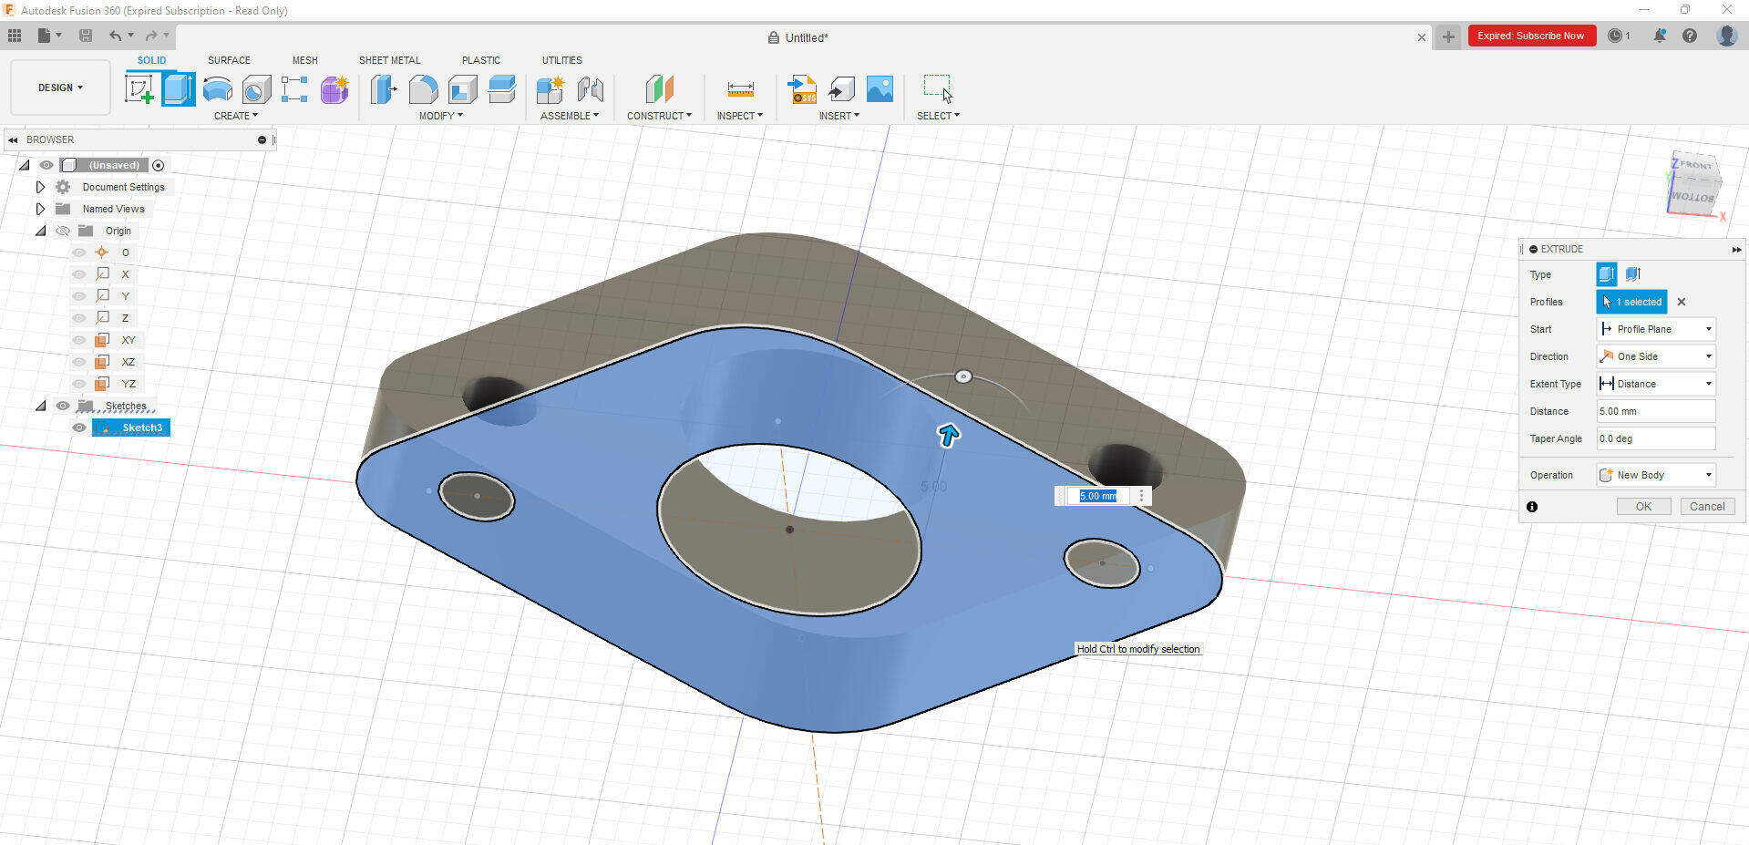The image size is (1749, 845).
Task: Activate the root component radio button
Action: pos(159,165)
